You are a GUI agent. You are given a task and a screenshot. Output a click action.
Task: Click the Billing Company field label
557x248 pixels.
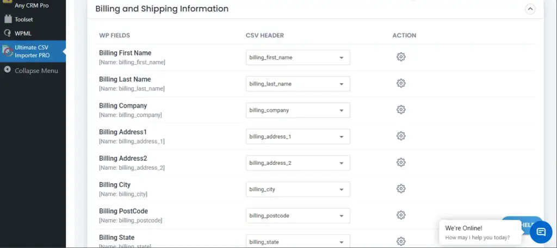point(123,106)
